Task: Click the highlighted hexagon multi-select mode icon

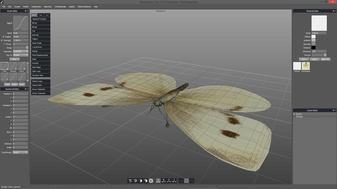Action: tap(151, 181)
